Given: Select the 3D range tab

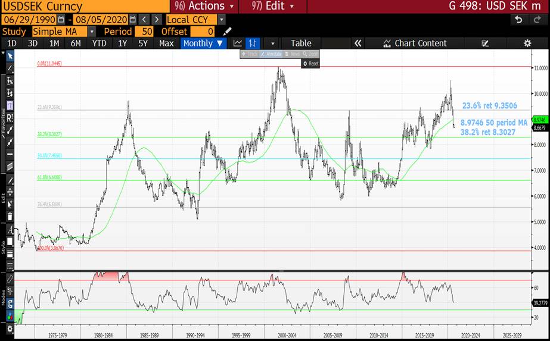Looking at the screenshot, I should click(x=33, y=43).
